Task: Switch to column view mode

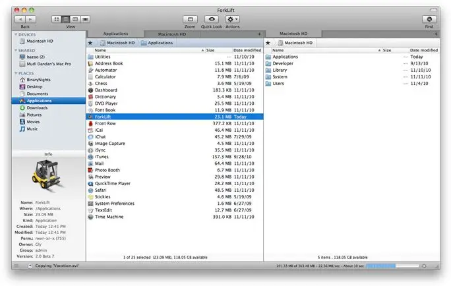Action: 75,19
